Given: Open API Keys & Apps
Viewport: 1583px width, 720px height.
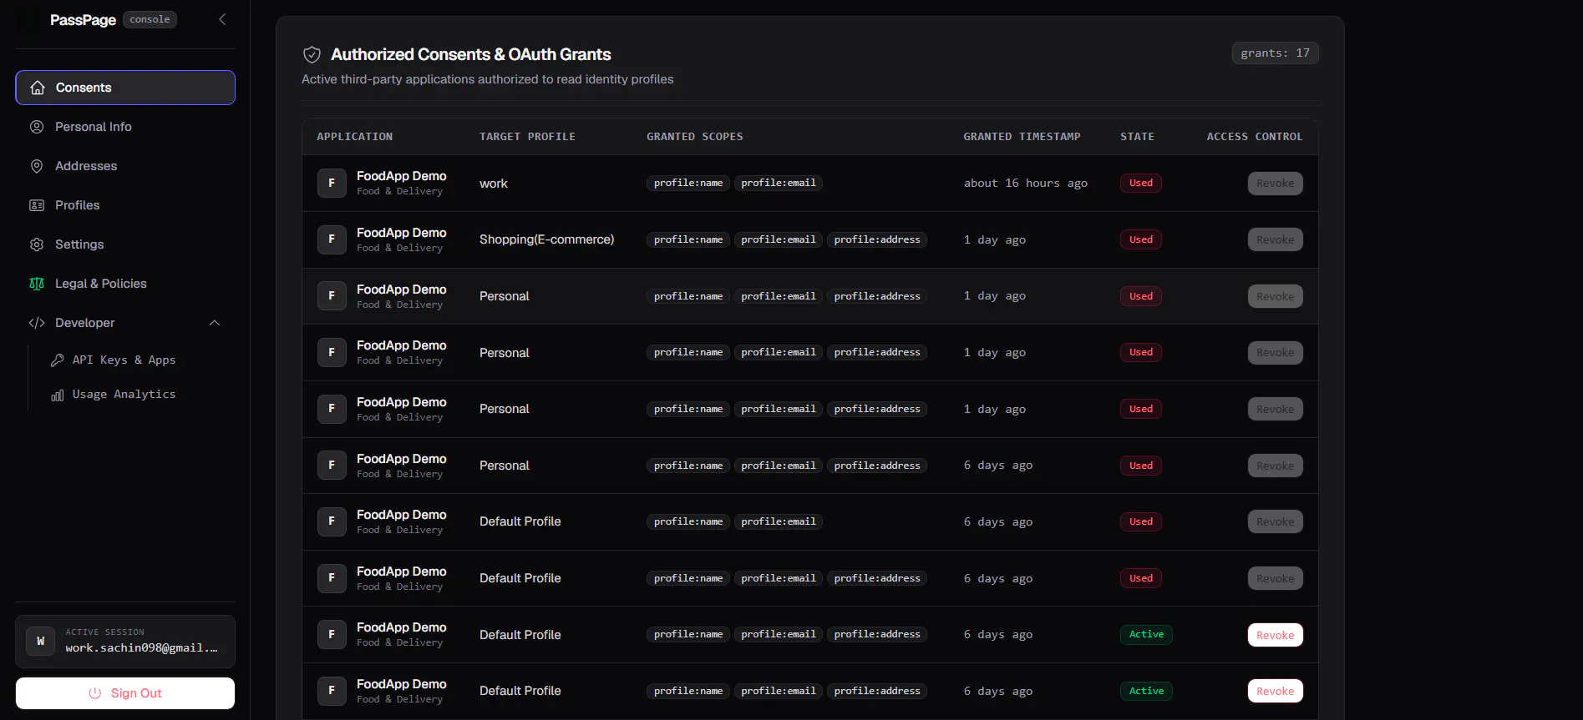Looking at the screenshot, I should click(124, 360).
